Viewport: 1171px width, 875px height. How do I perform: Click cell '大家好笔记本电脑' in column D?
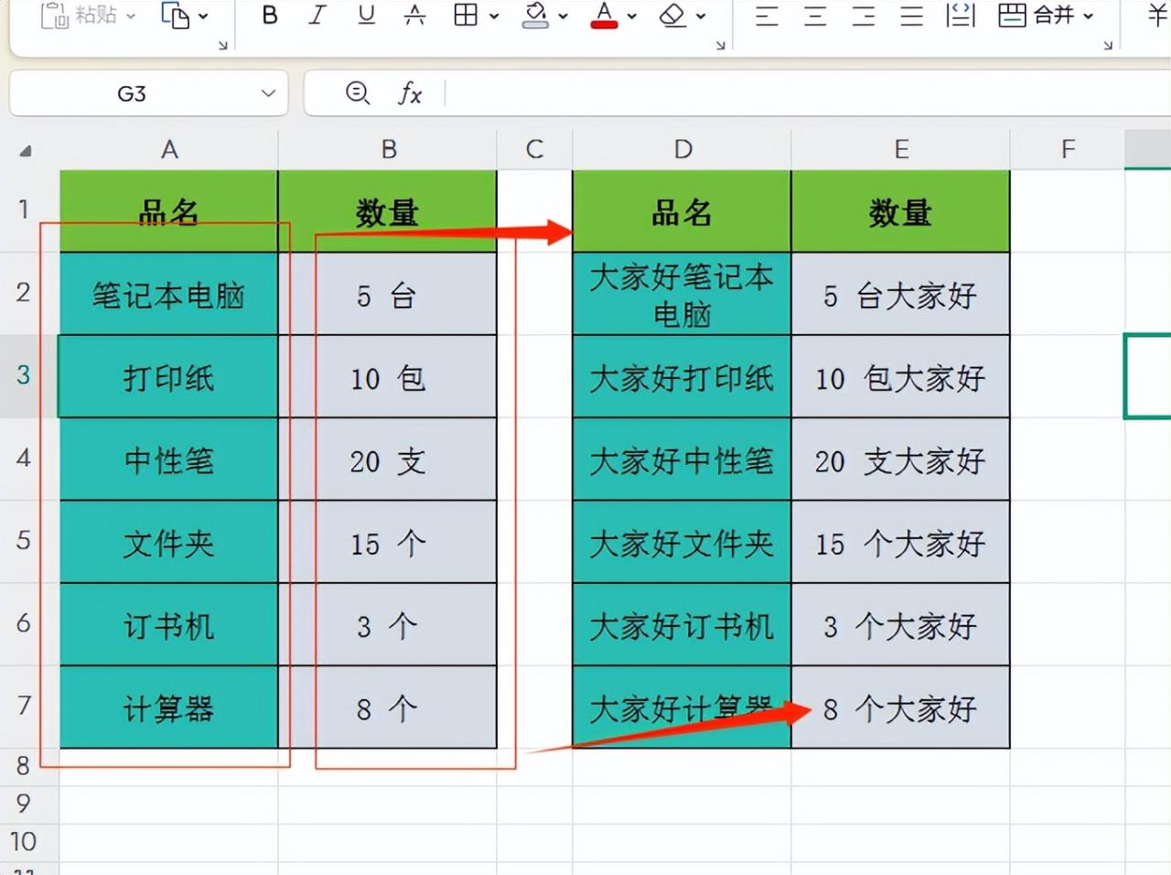pos(682,294)
